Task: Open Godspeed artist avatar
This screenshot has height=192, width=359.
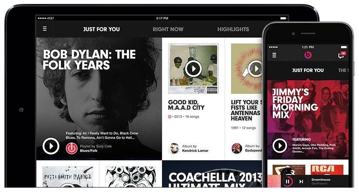Action: (x=236, y=148)
